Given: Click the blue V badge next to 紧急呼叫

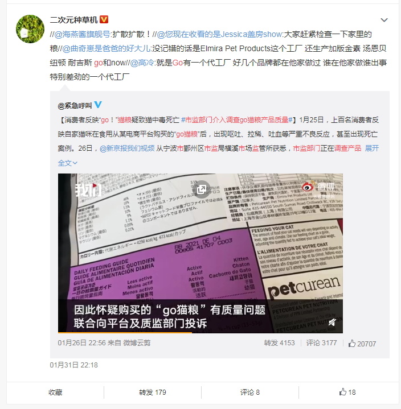Looking at the screenshot, I should point(98,105).
